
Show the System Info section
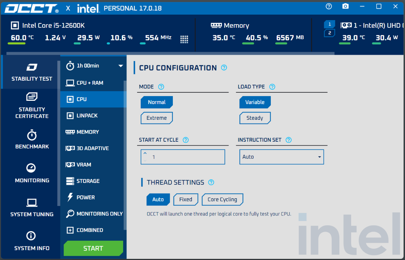point(32,241)
